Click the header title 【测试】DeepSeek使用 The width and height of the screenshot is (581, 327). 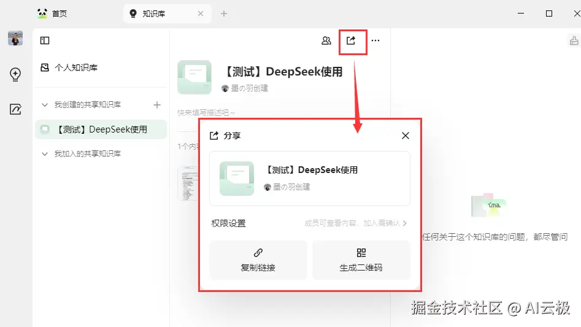(x=283, y=71)
